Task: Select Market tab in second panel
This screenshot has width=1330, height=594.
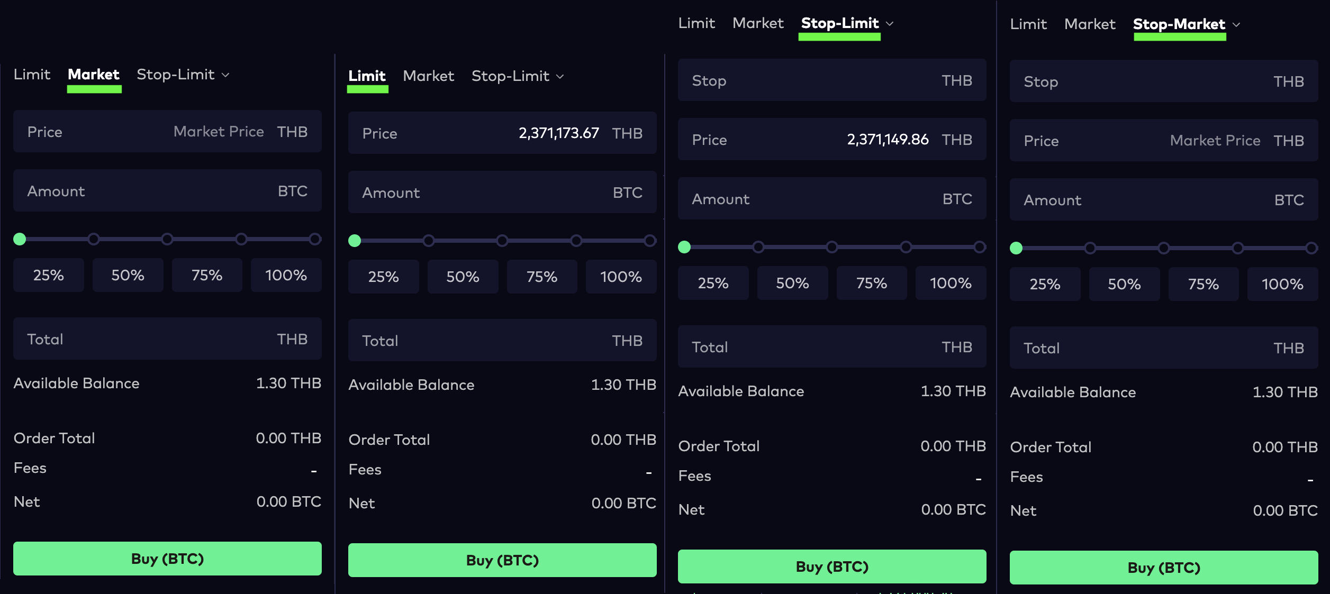Action: [x=428, y=76]
